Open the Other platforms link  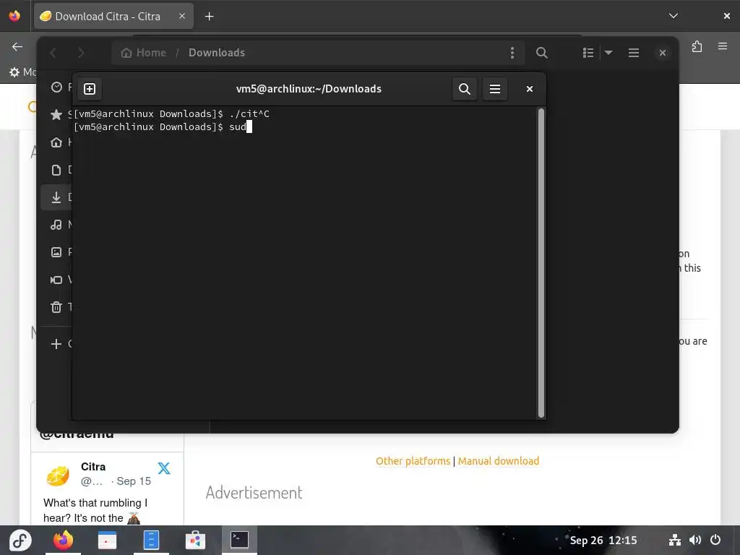[x=413, y=461]
